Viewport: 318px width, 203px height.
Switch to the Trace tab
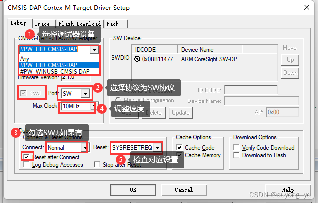pos(43,24)
